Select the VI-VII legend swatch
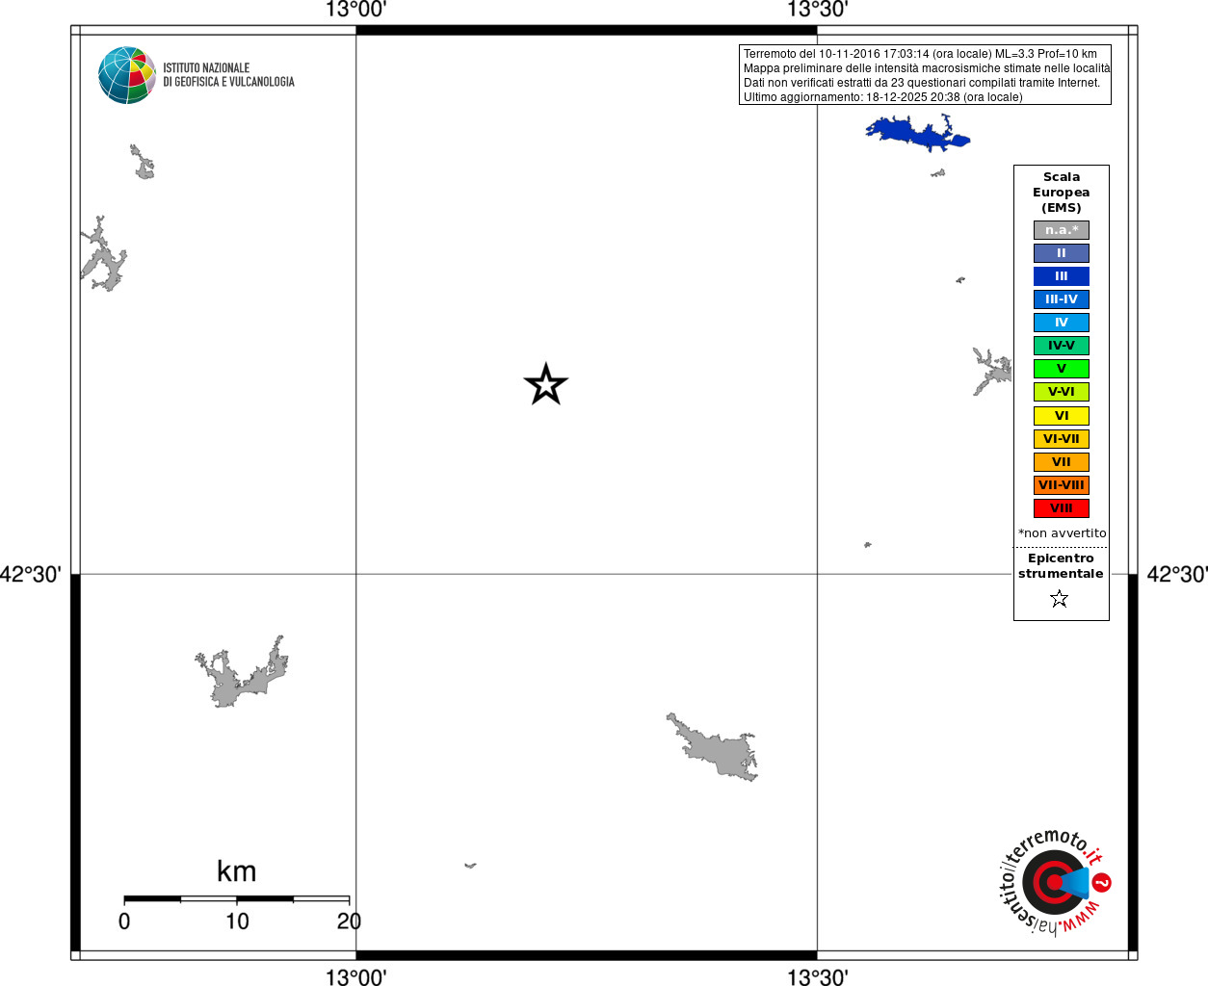The height and width of the screenshot is (986, 1208). pos(1062,439)
